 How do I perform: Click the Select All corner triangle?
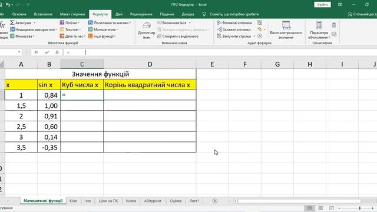click(x=2, y=64)
